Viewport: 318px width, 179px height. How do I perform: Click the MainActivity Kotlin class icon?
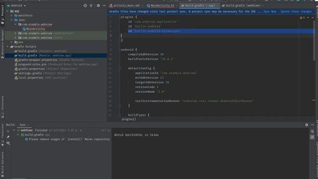(24, 29)
